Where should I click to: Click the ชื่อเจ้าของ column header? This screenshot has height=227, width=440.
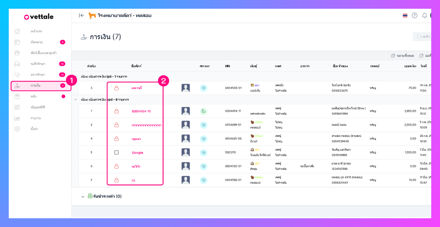tap(340, 66)
